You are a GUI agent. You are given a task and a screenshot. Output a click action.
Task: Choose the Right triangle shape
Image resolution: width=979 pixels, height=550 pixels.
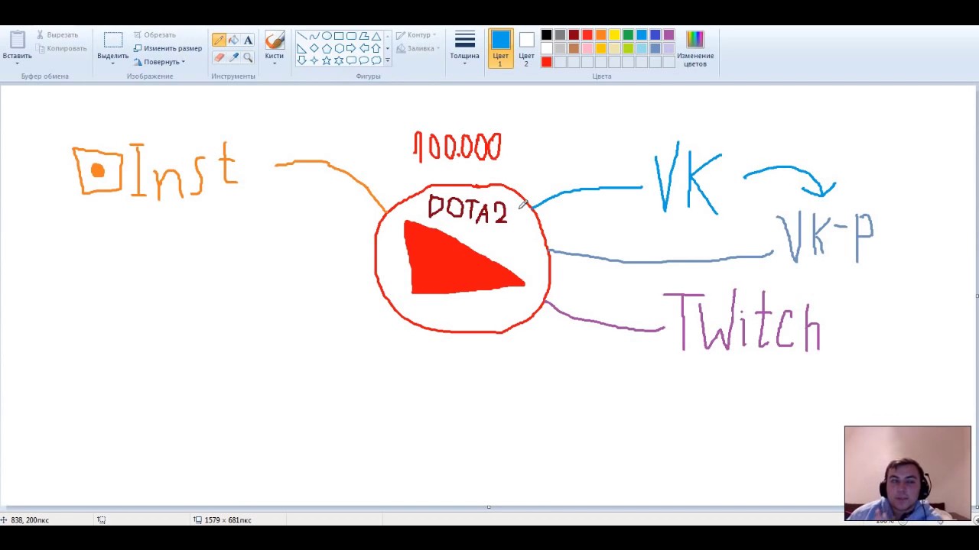pyautogui.click(x=301, y=48)
